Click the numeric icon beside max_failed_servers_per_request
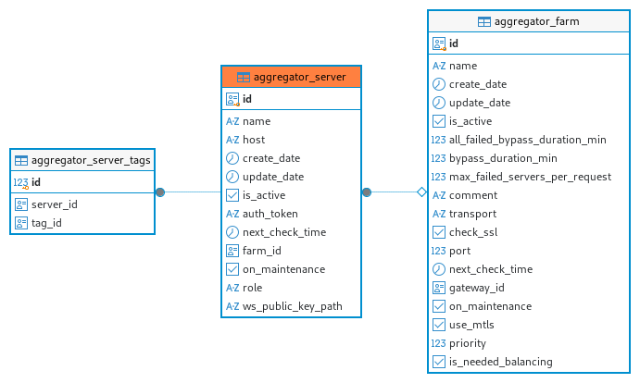Viewport: 640px width, 383px height. tap(438, 177)
